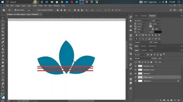Select the Zoom tool in toolbox
The height and width of the screenshot is (102, 183).
pos(3,87)
